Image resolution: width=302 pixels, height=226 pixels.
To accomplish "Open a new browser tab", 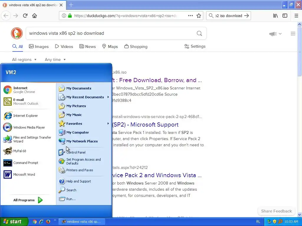I will [x=71, y=5].
